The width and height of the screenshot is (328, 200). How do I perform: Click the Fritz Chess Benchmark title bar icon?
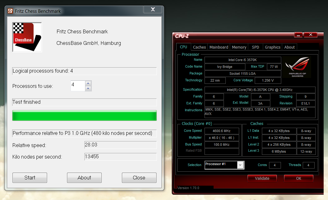pyautogui.click(x=10, y=11)
